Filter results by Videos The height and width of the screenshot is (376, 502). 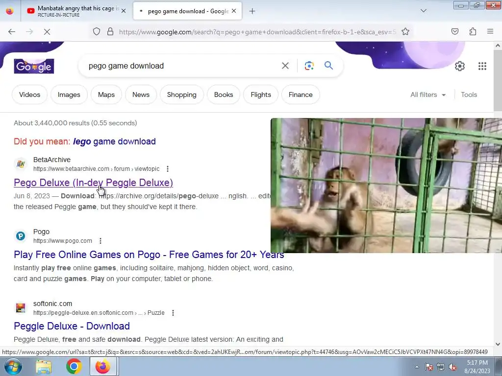pyautogui.click(x=29, y=94)
